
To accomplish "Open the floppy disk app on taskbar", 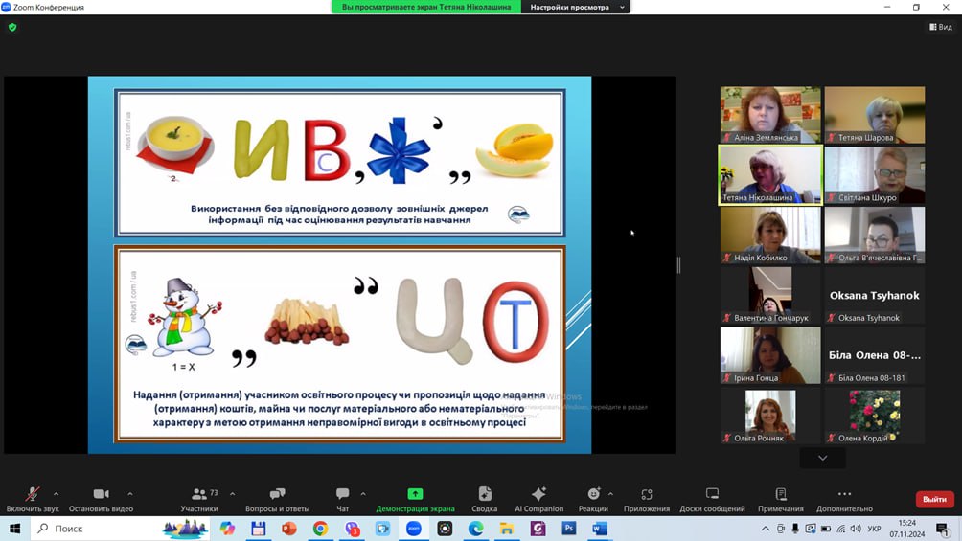I will (x=259, y=529).
